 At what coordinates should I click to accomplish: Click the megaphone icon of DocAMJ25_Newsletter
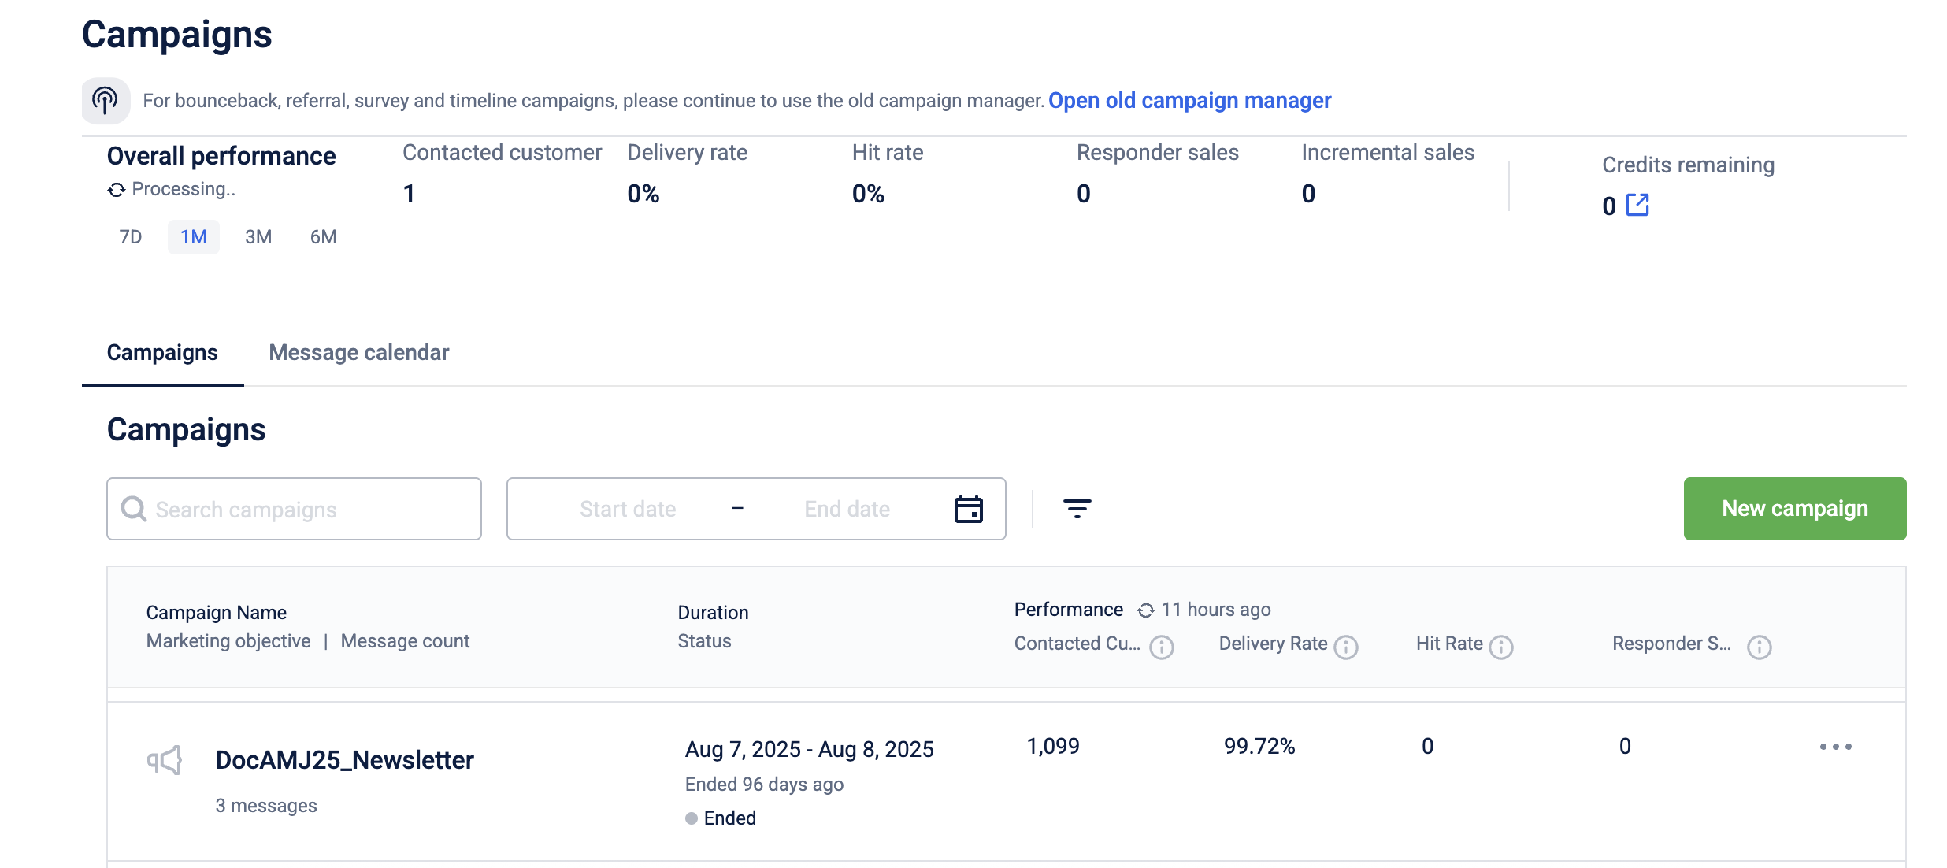[165, 760]
